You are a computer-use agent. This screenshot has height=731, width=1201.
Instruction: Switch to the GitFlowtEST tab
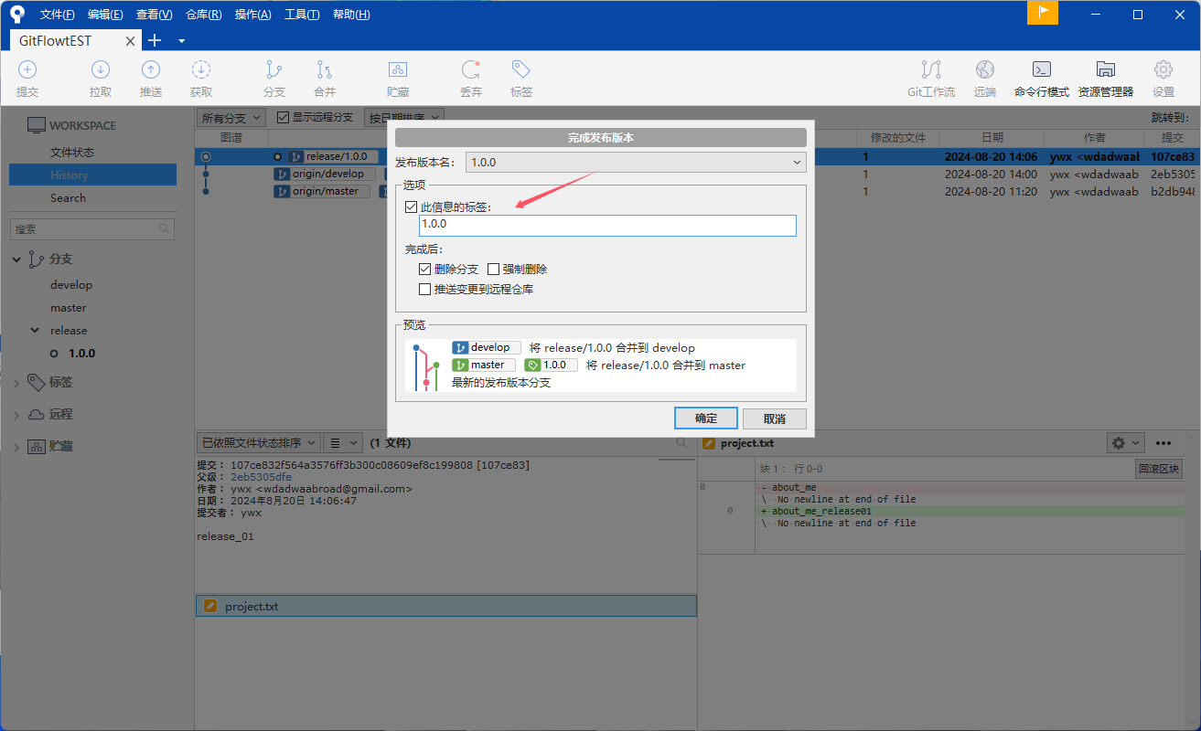69,41
